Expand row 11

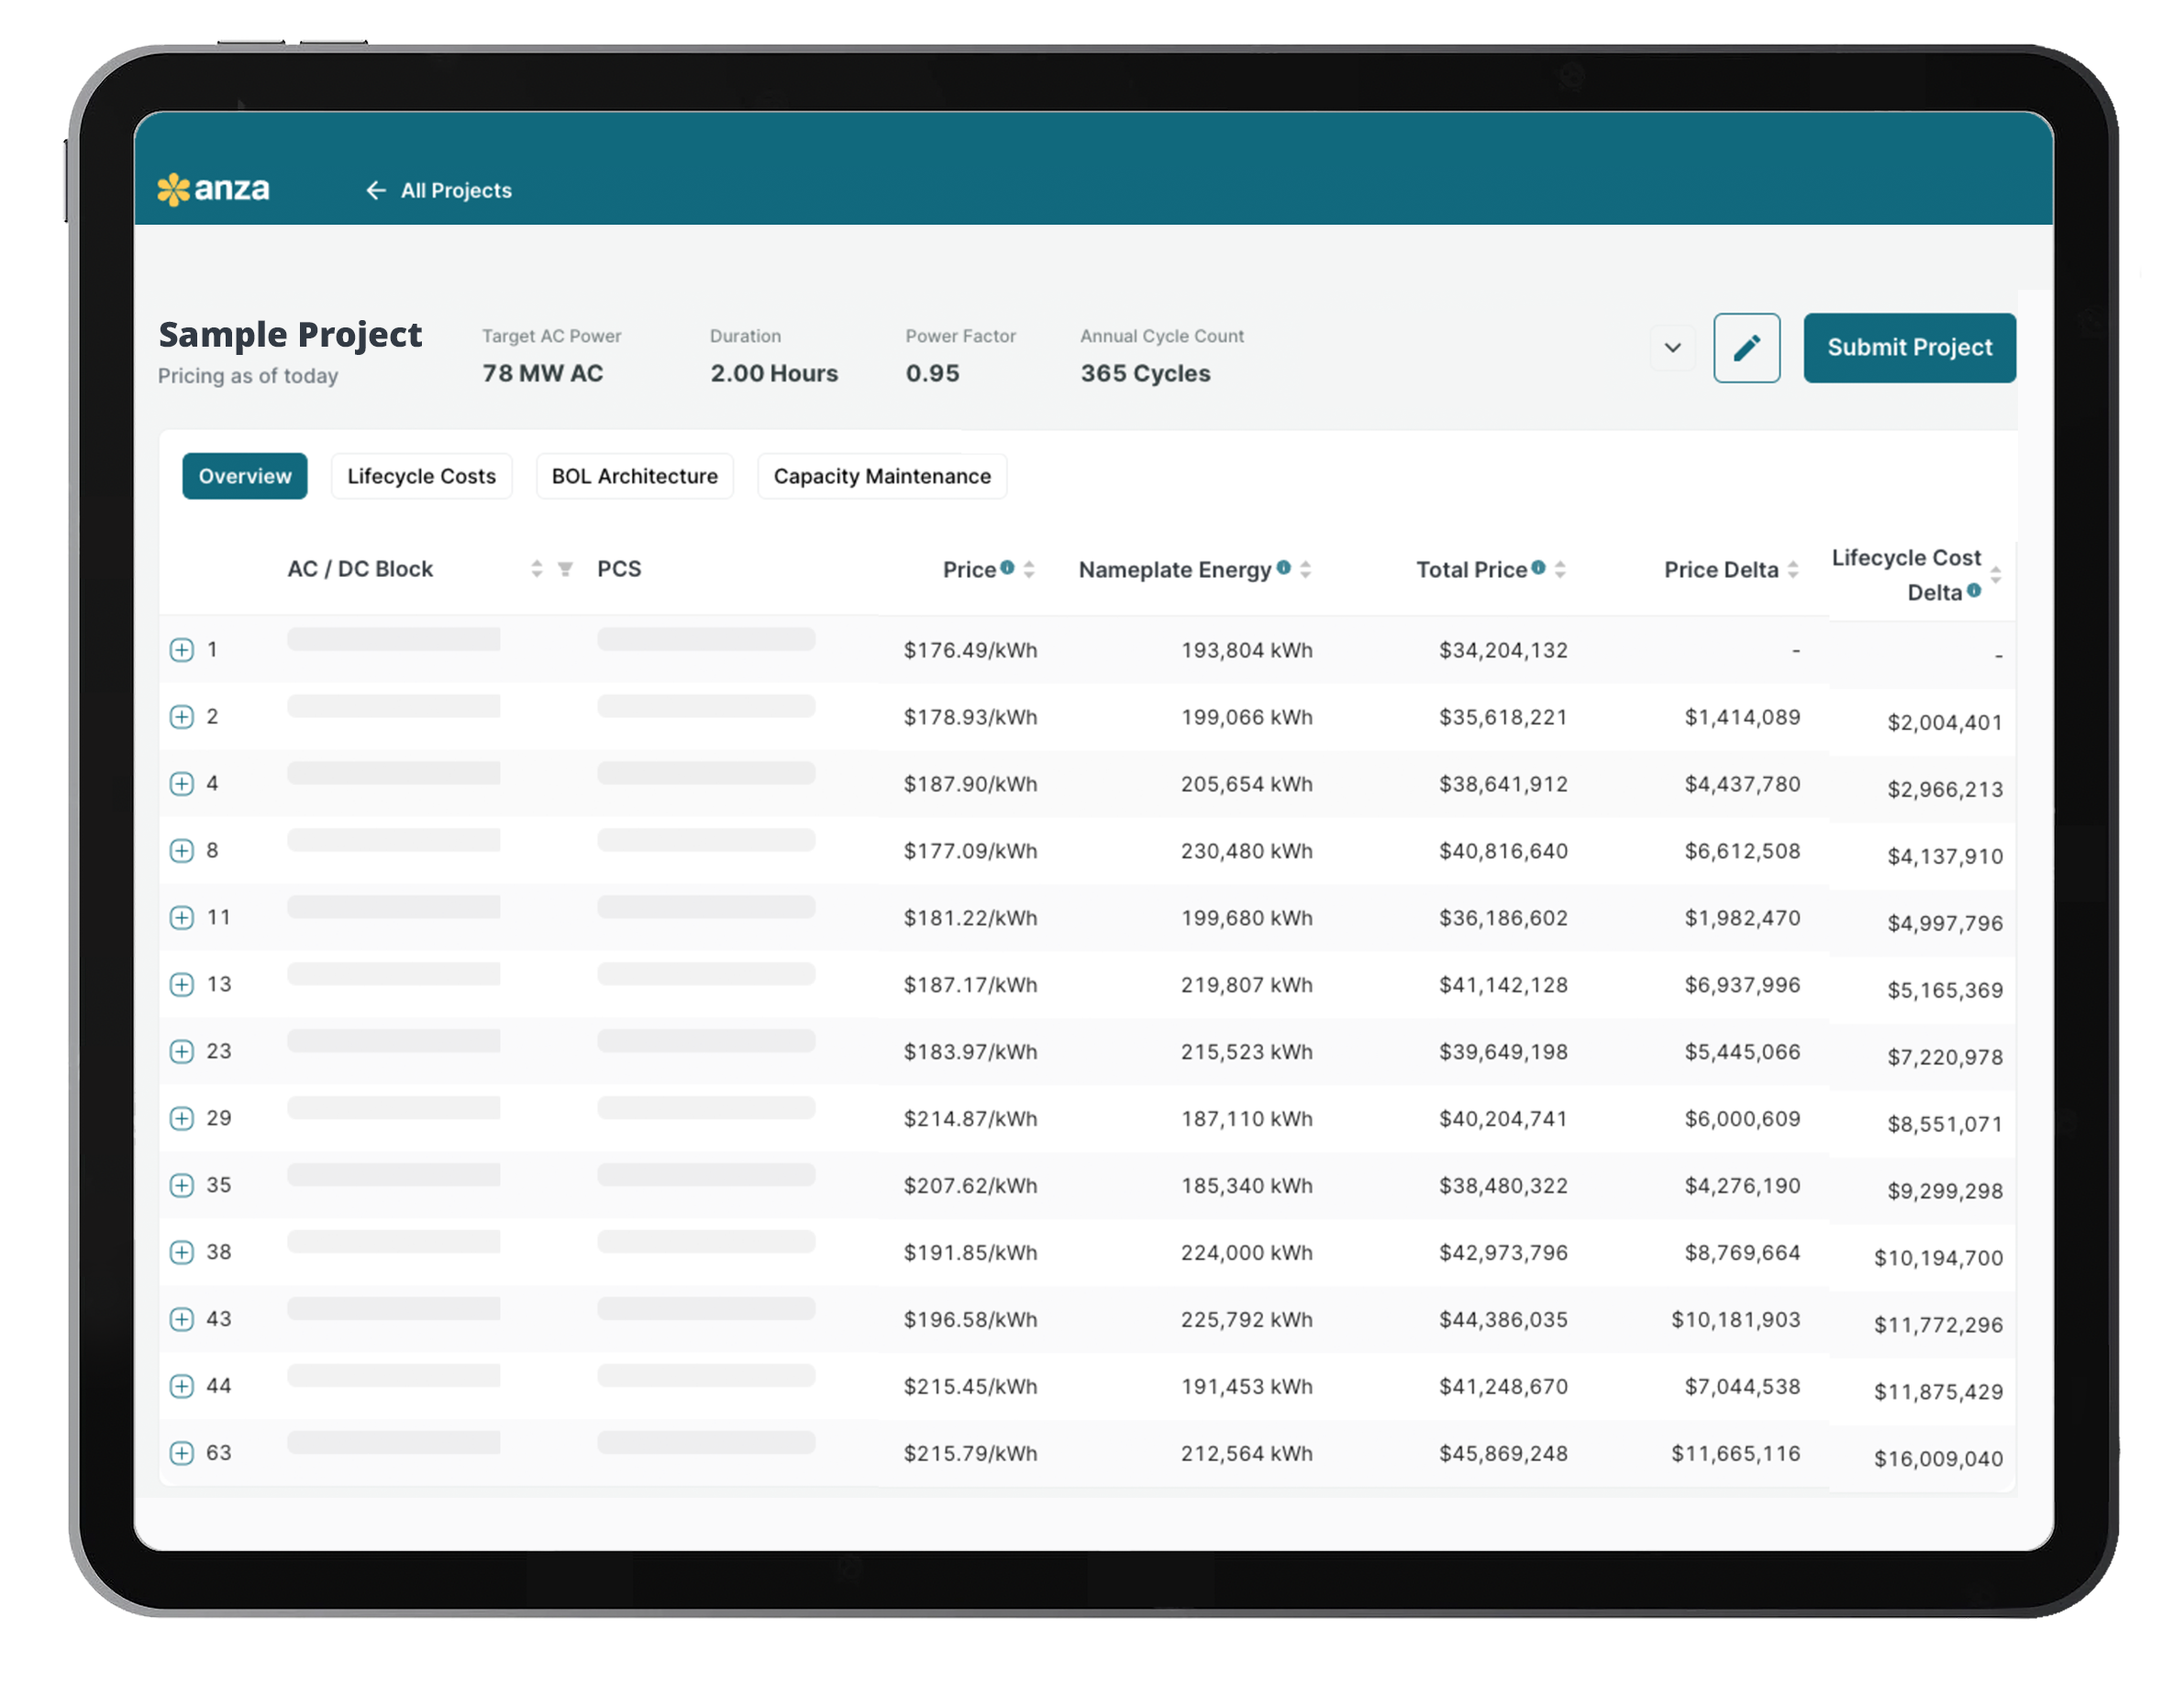click(x=181, y=918)
